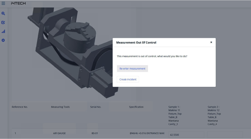Image resolution: width=251 pixels, height=139 pixels.
Task: Click the Sample 1 field showing 42.5500
Action: (186, 135)
